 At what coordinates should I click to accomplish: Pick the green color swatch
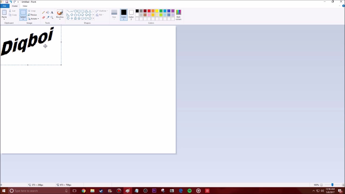tap(161, 11)
